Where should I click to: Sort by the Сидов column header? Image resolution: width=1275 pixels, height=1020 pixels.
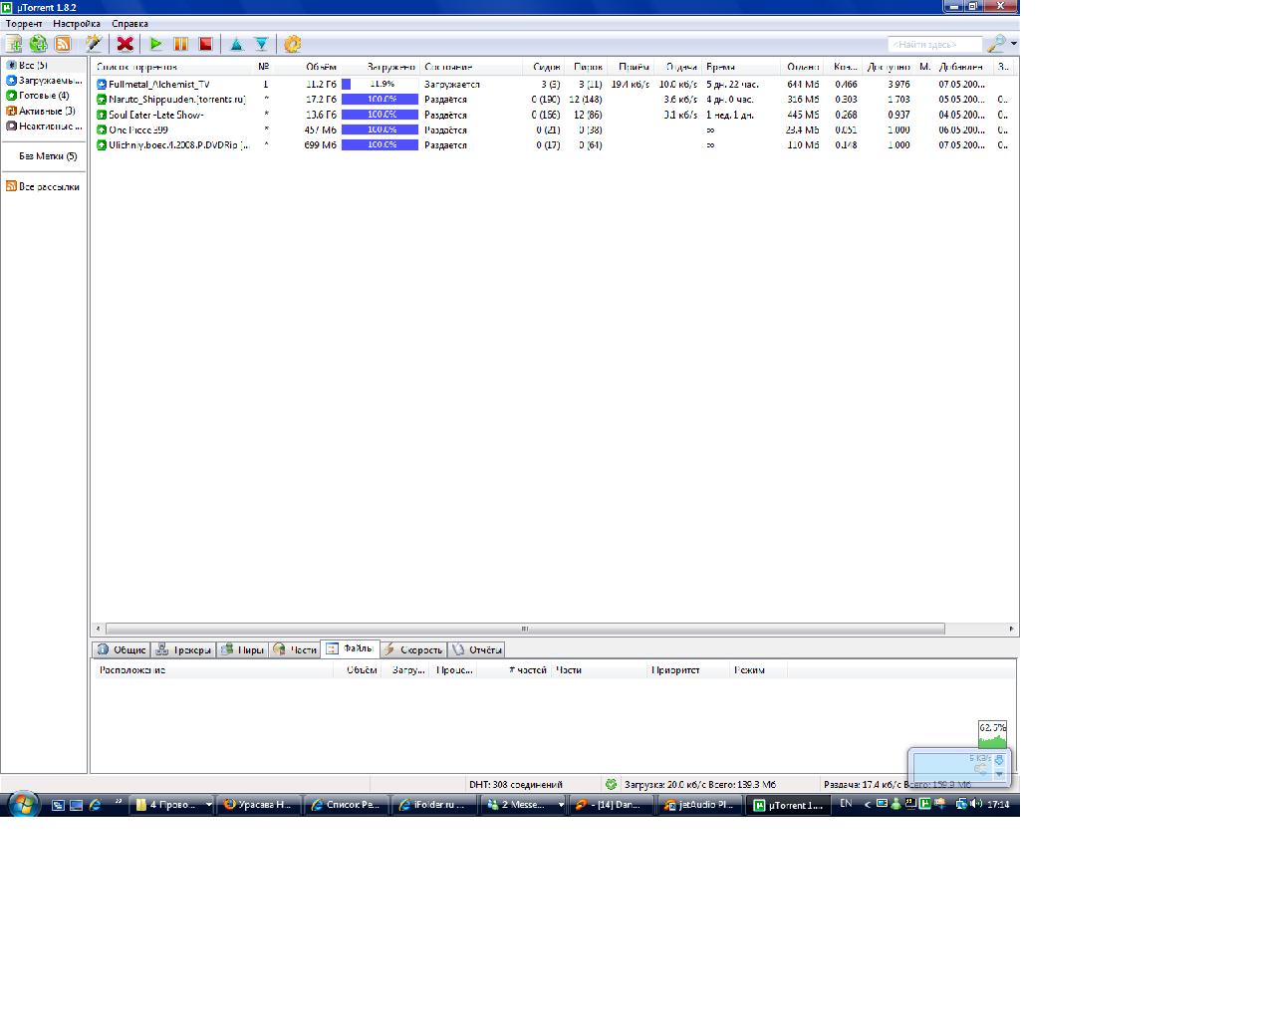point(545,67)
